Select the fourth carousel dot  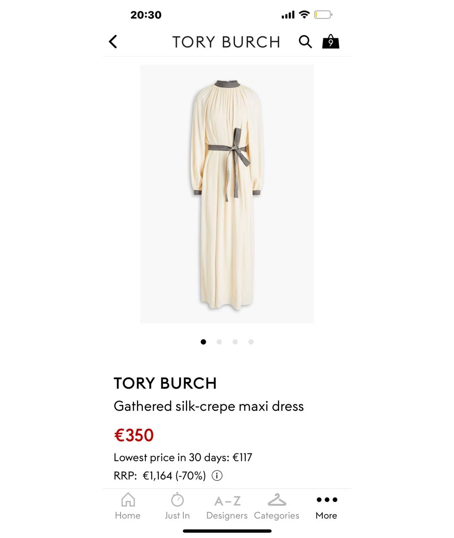[x=251, y=342]
